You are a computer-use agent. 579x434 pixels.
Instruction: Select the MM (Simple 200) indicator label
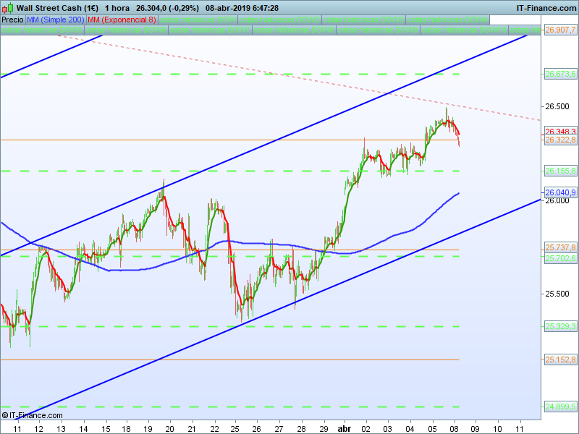pyautogui.click(x=56, y=20)
